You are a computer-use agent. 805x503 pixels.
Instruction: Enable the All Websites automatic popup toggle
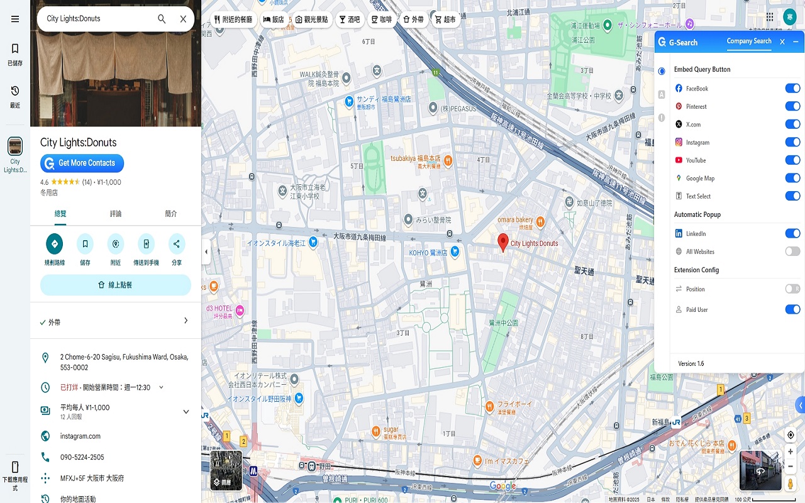coord(792,251)
